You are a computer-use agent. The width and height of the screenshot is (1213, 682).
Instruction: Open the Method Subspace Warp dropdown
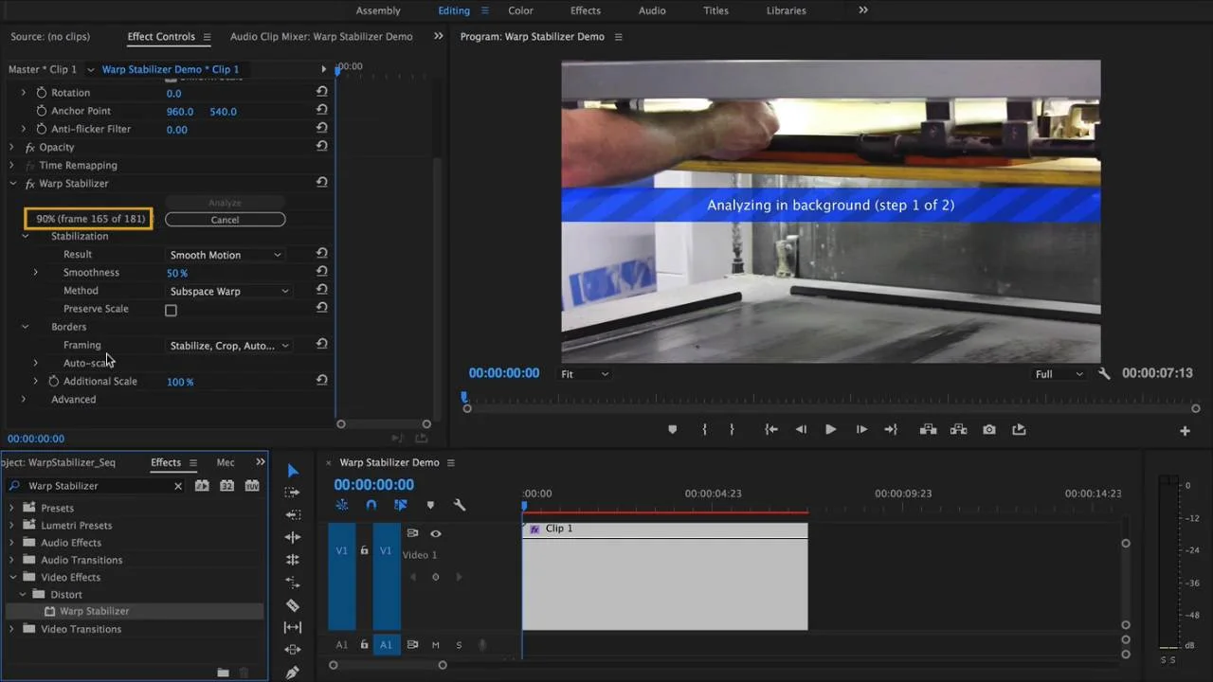pyautogui.click(x=229, y=291)
